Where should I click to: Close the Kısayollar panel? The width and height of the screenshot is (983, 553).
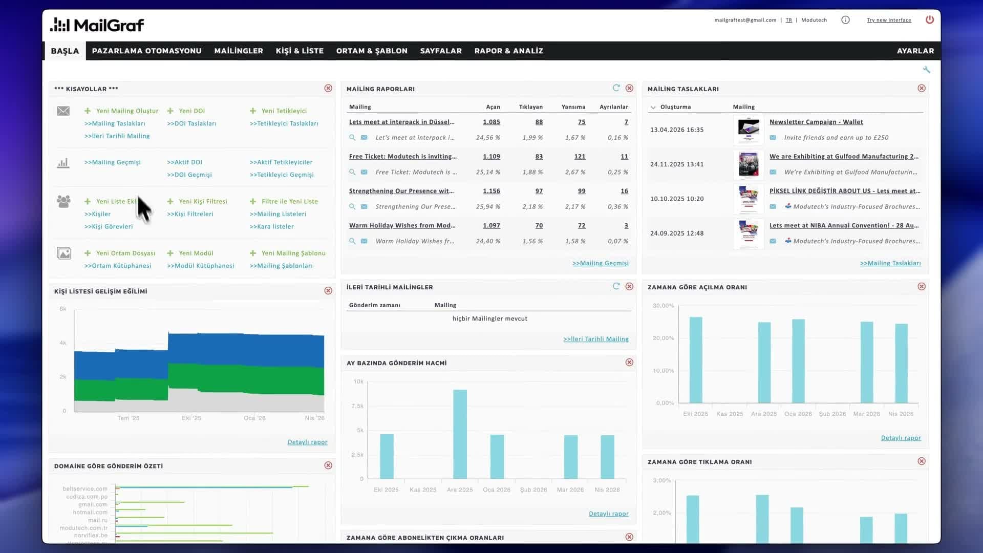click(x=328, y=89)
